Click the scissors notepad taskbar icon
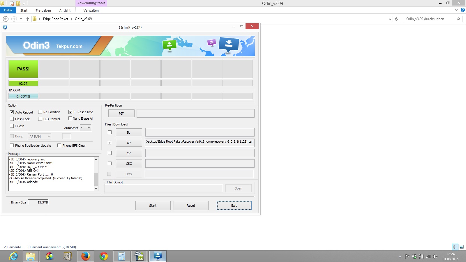Viewport: 466px width, 262px height. 67,256
